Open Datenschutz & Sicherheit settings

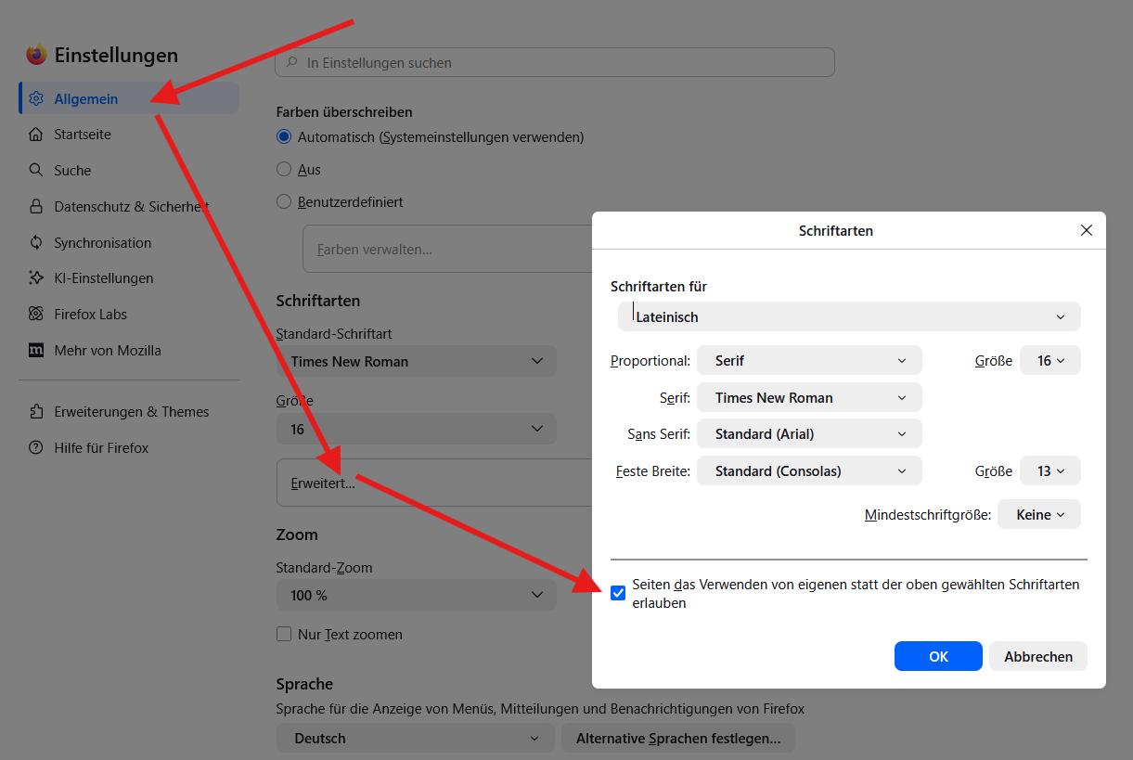[x=129, y=206]
